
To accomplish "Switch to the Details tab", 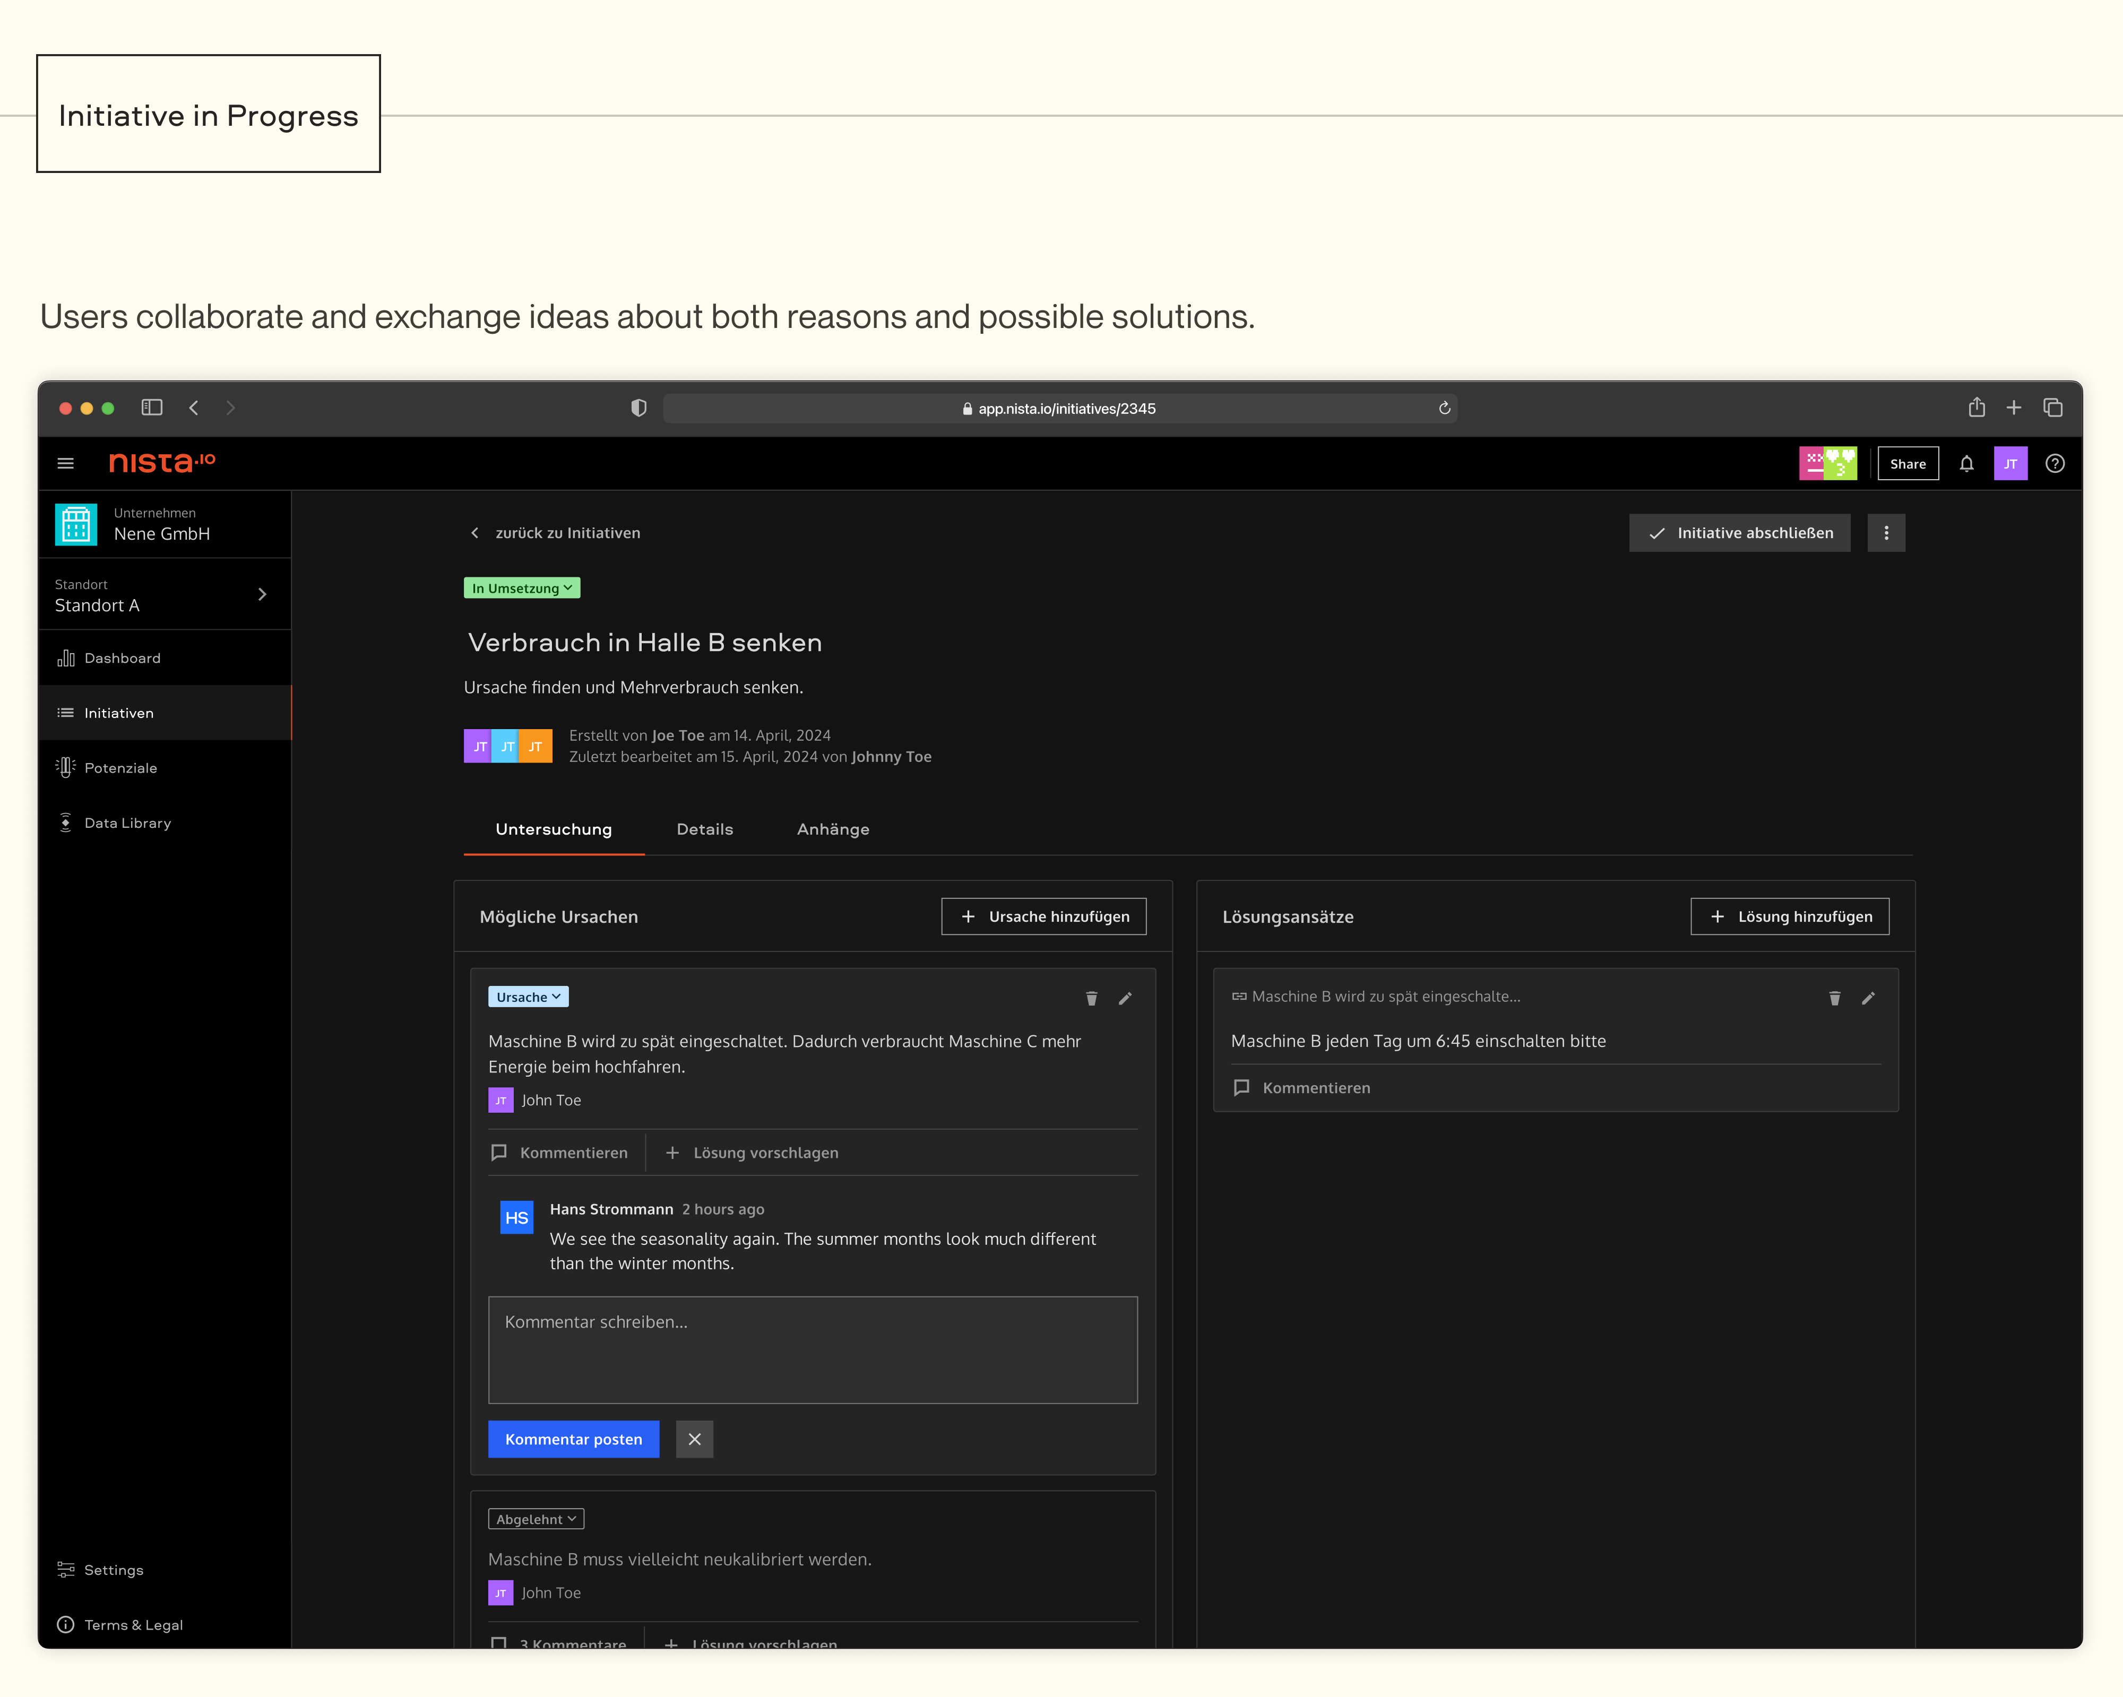I will [704, 829].
